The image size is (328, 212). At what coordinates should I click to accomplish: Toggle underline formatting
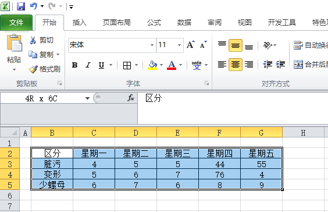click(x=101, y=65)
